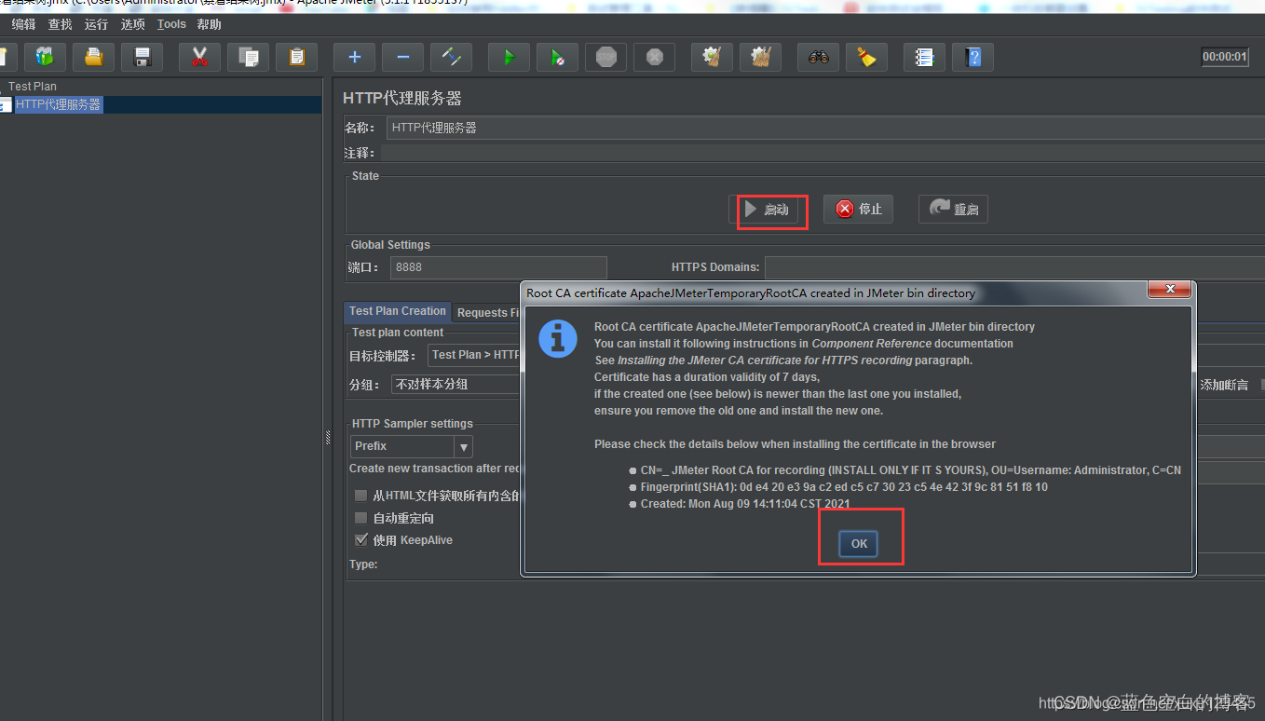Open Search with binoculars icon

point(818,57)
